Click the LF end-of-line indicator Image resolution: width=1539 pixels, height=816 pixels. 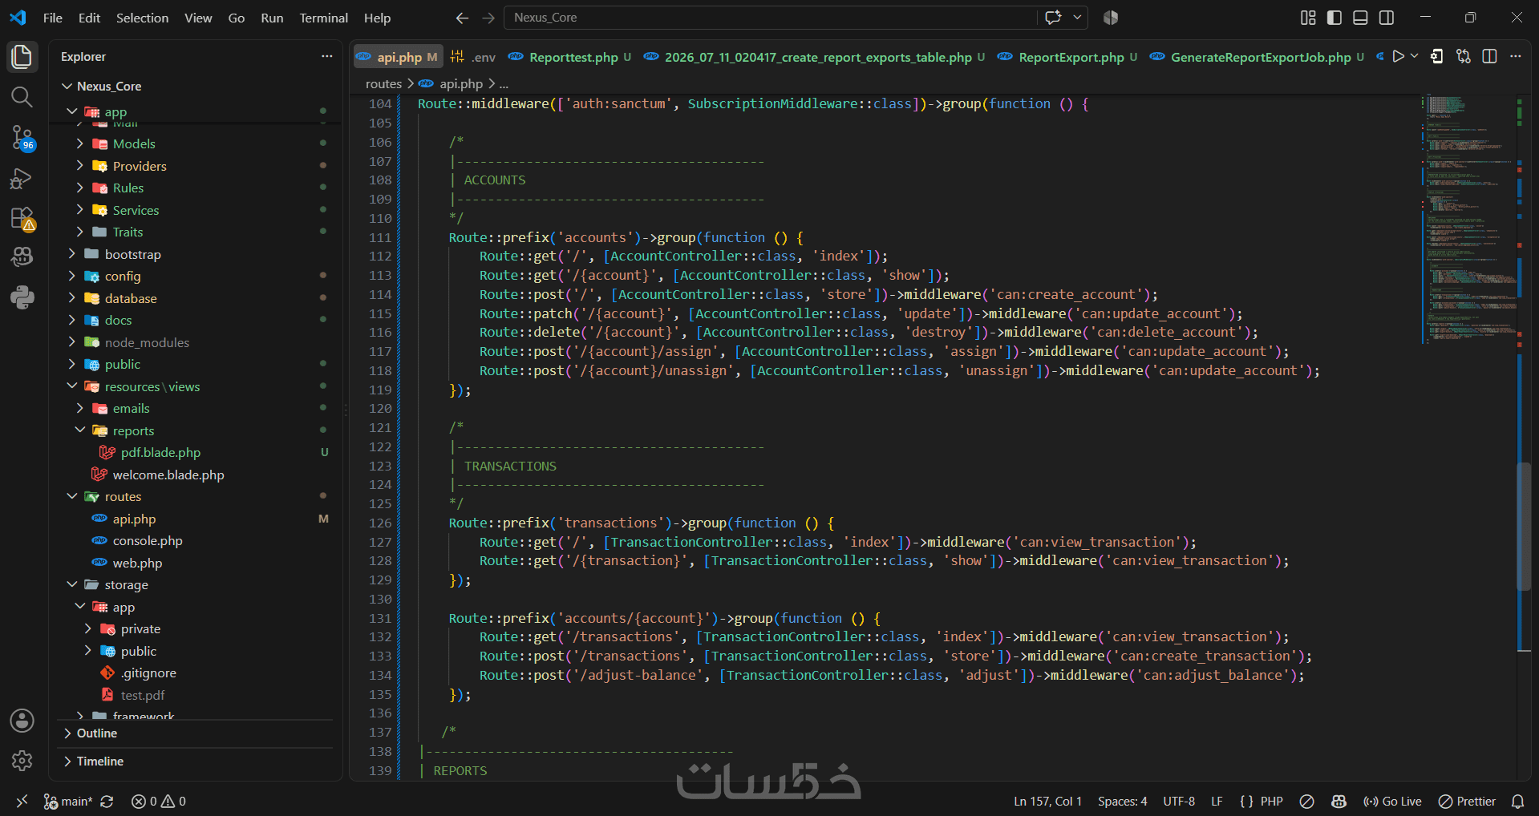tap(1217, 801)
